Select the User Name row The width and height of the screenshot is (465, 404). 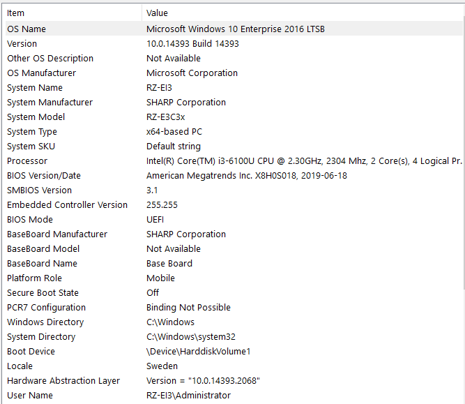coord(29,396)
